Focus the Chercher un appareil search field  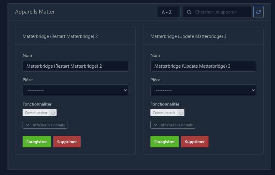pyautogui.click(x=217, y=12)
